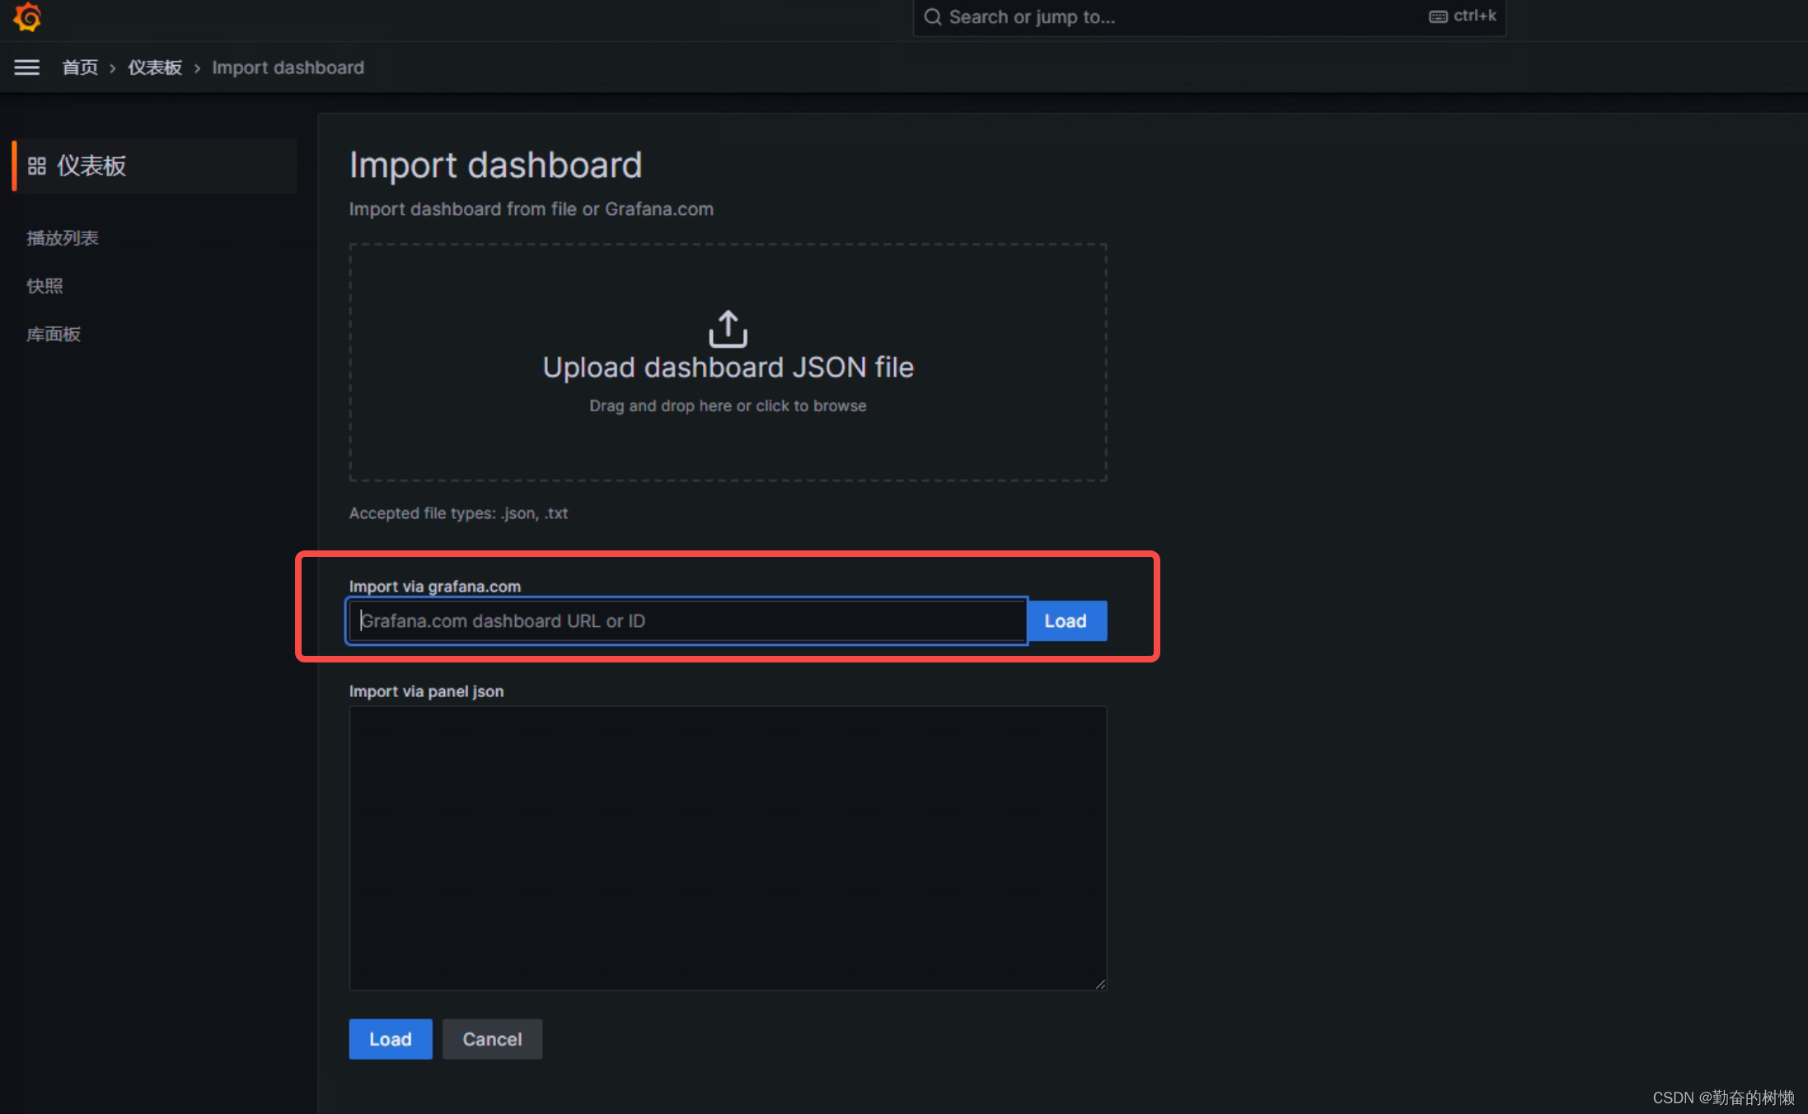
Task: Click 'Import via panel json' label
Action: click(426, 691)
